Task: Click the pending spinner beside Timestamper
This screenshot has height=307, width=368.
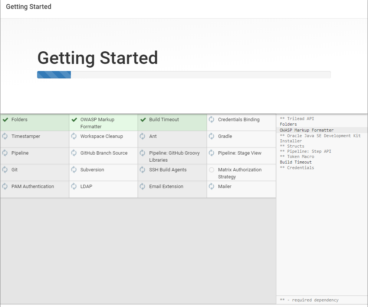Action: (5, 136)
